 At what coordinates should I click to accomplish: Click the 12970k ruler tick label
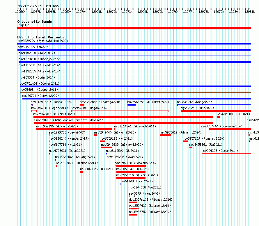pyautogui.click(x=81, y=12)
